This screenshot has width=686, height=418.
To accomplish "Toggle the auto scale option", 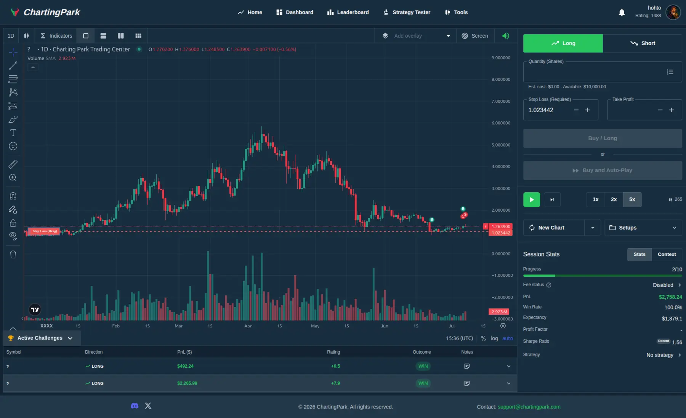I will point(508,338).
